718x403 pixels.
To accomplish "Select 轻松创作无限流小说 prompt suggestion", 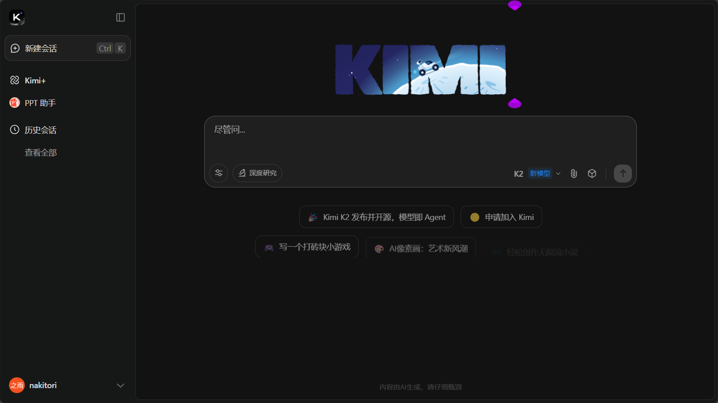I will pos(535,252).
